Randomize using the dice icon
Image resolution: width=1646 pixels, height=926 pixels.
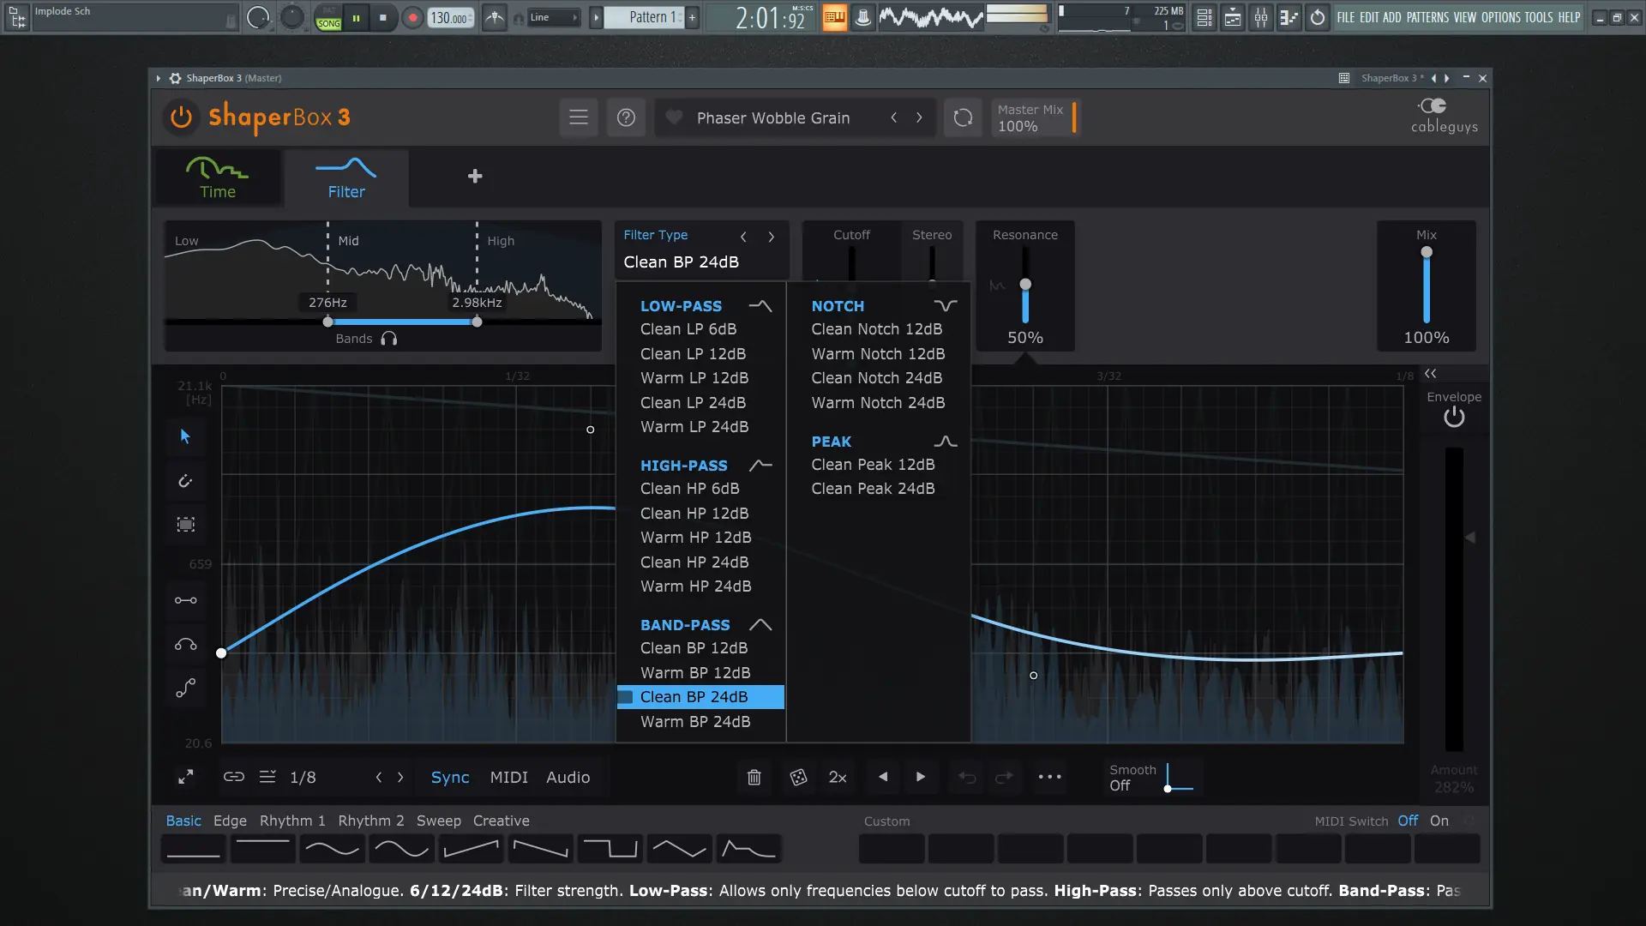798,777
